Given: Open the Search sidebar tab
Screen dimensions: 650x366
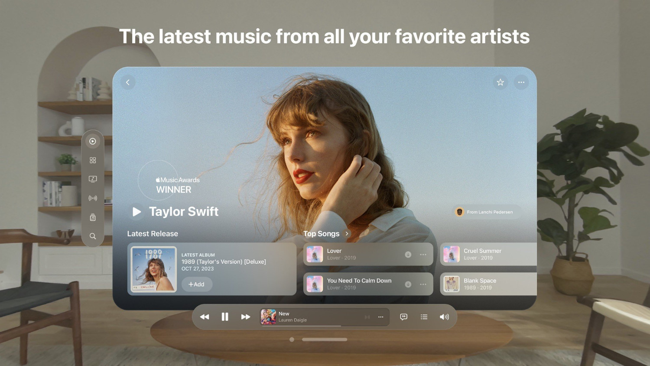Looking at the screenshot, I should [93, 236].
